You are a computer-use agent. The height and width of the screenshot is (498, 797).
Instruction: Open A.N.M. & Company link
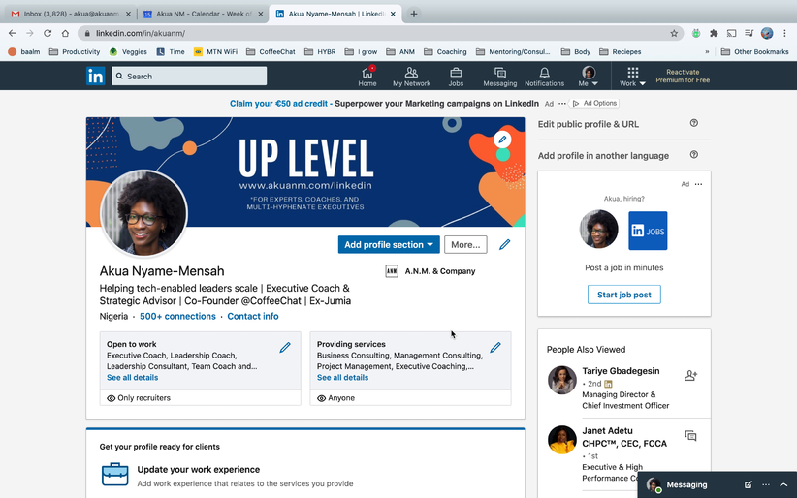430,271
